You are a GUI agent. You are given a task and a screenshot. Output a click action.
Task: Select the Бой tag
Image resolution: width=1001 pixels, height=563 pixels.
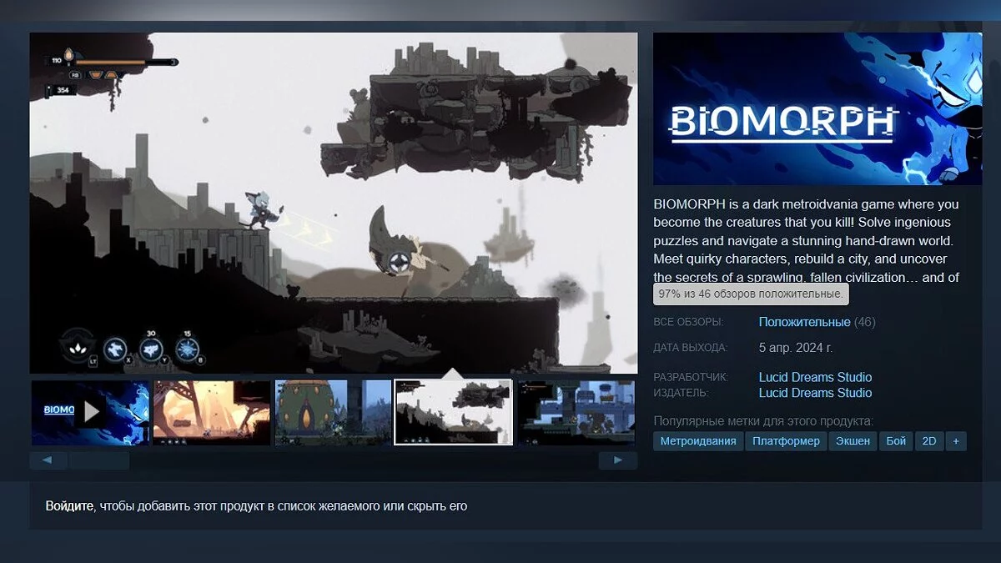coord(896,441)
